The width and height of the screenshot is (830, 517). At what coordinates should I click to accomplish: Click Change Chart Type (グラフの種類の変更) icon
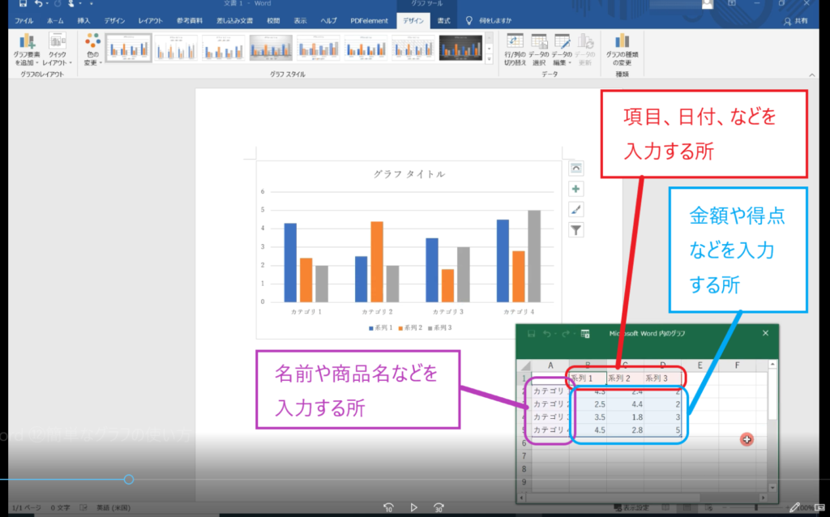(x=622, y=49)
